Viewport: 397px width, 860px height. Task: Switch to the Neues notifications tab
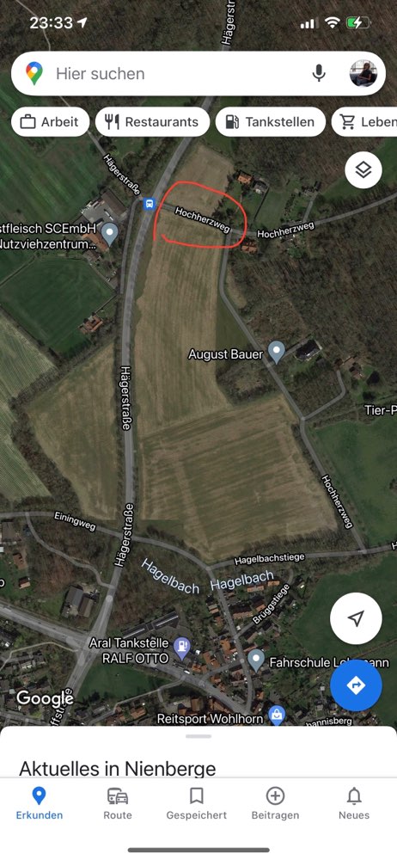point(354,803)
